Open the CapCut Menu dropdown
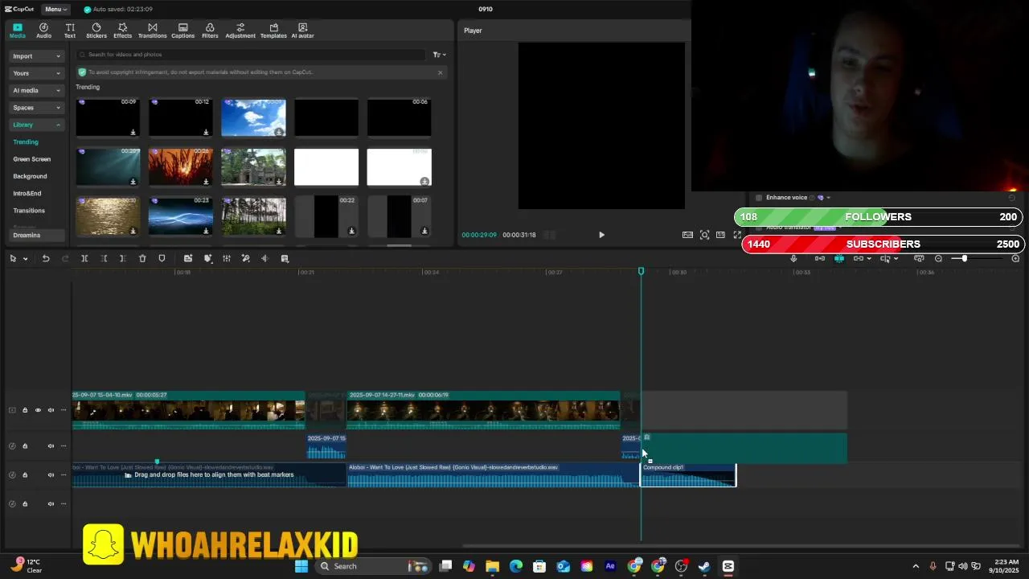Image resolution: width=1029 pixels, height=579 pixels. (x=55, y=9)
